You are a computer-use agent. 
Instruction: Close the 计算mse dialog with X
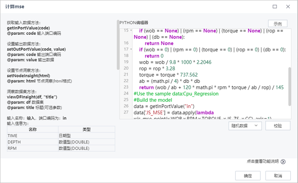pos(288,7)
